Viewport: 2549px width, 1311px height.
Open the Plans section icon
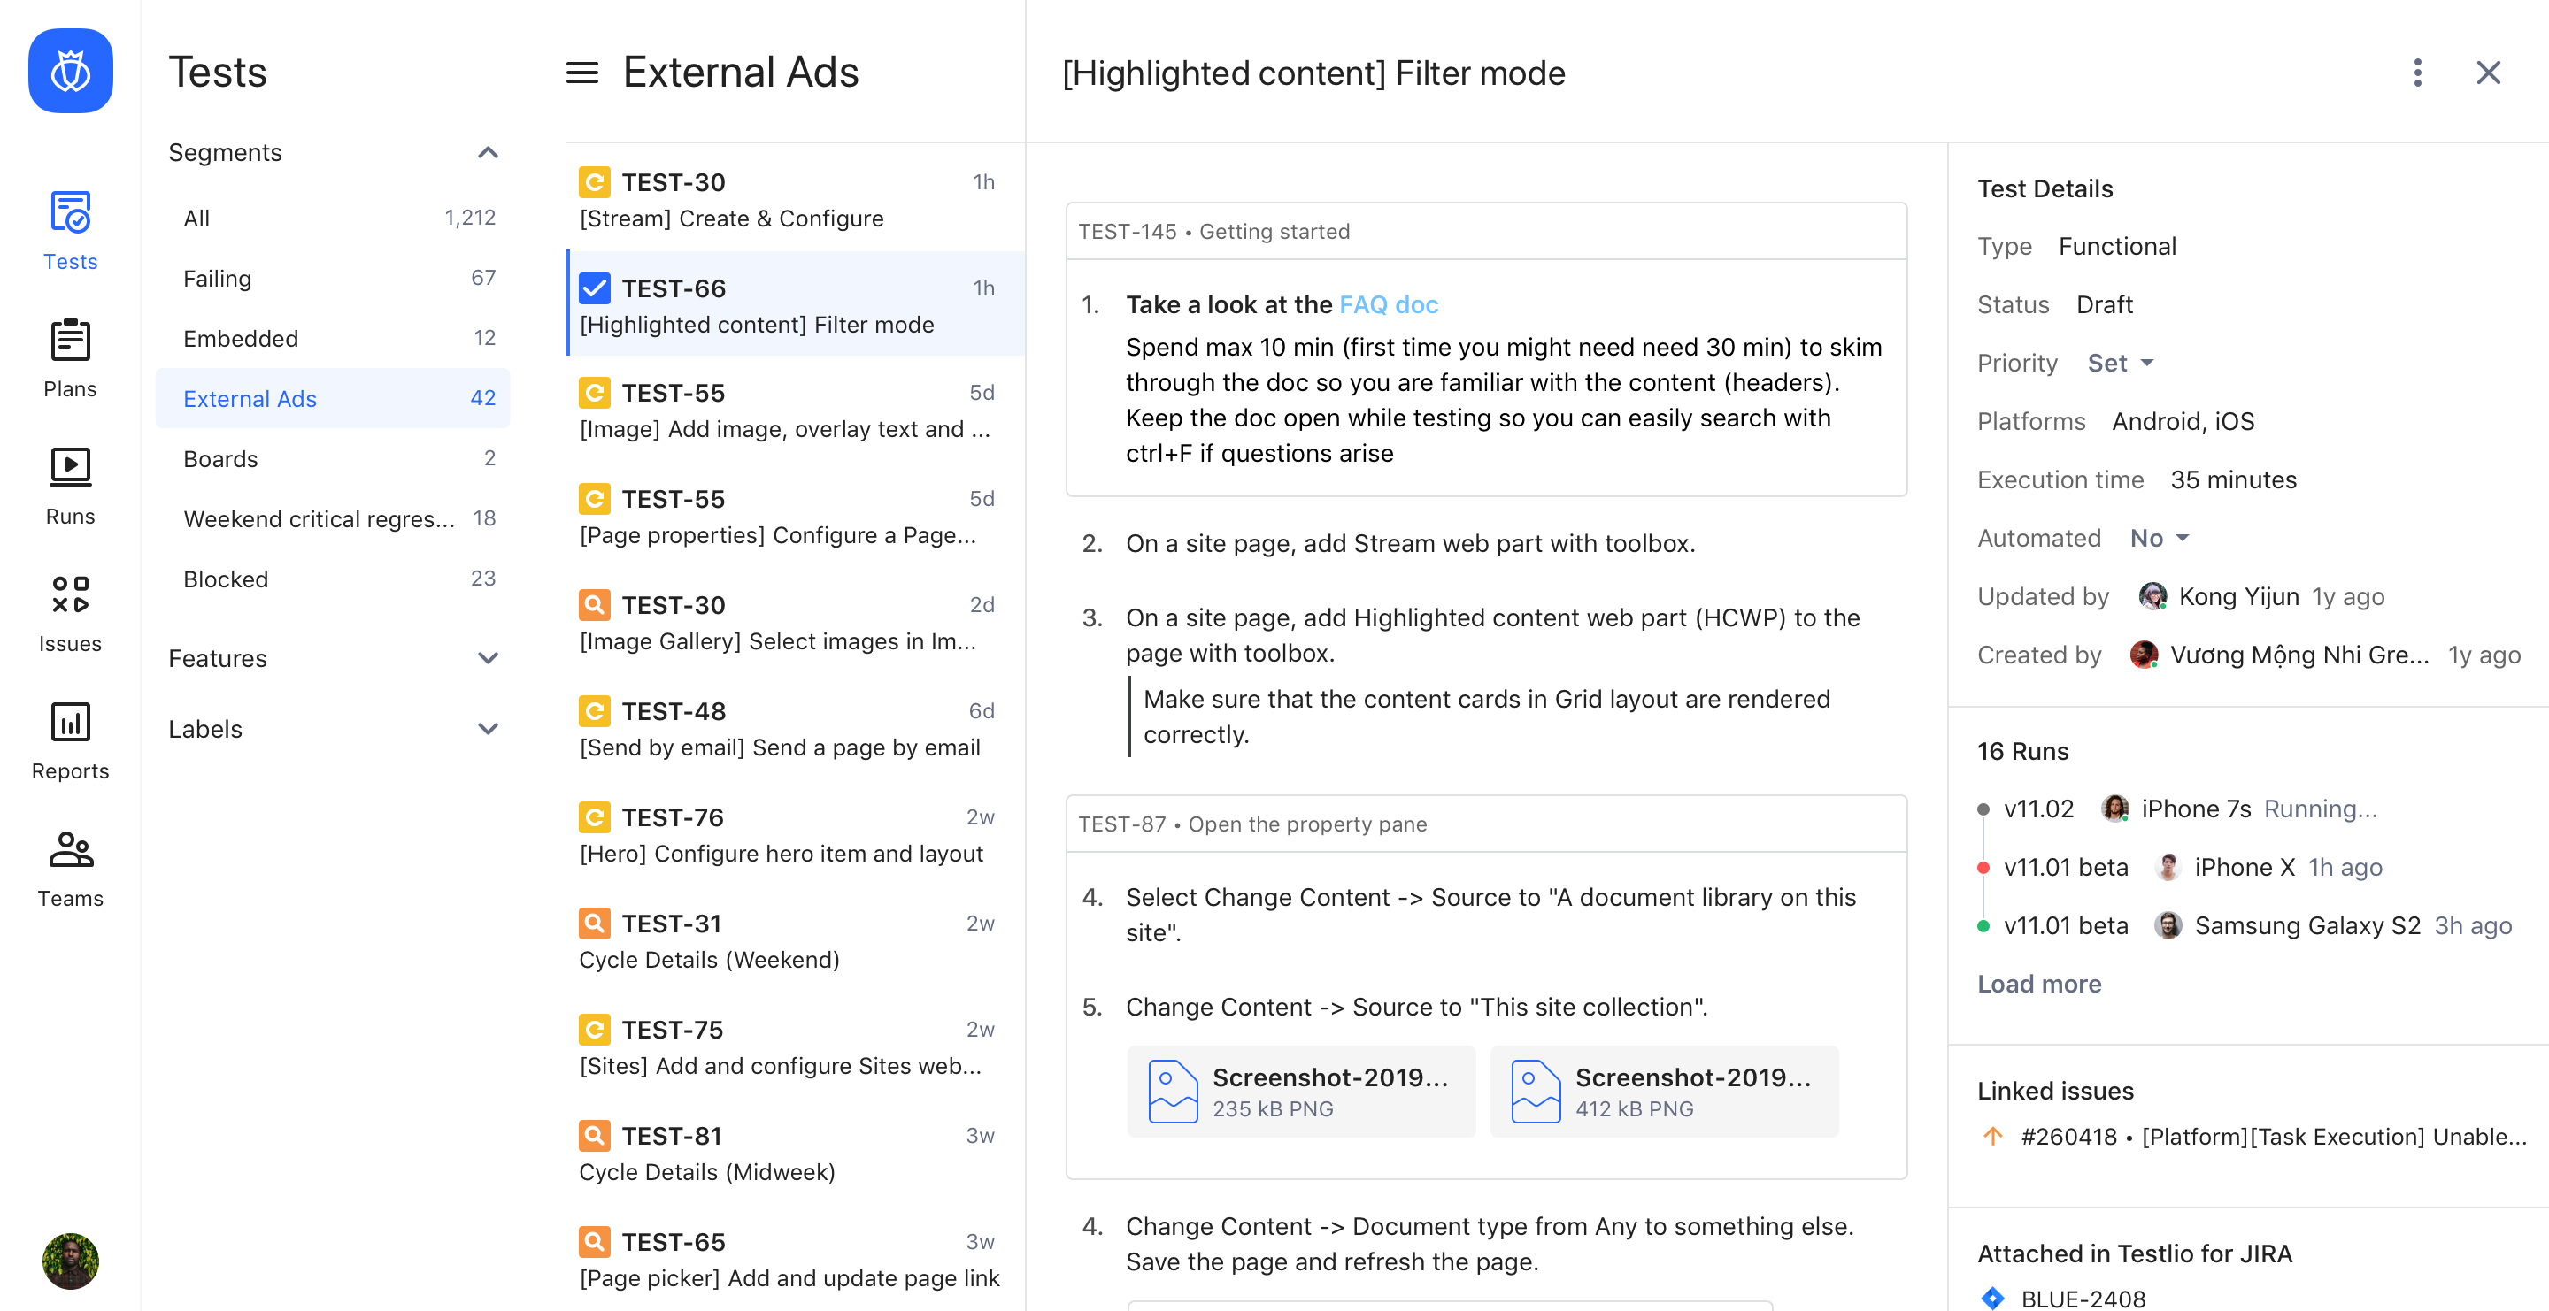70,342
